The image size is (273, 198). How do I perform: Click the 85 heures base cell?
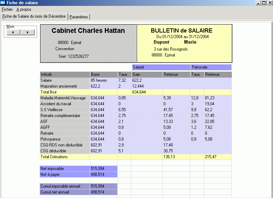tap(104, 80)
